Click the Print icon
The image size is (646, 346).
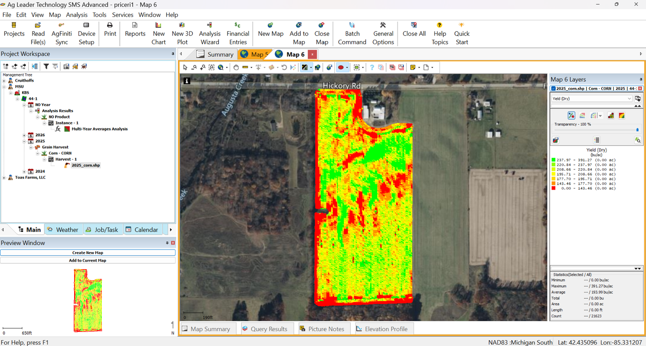click(x=110, y=25)
